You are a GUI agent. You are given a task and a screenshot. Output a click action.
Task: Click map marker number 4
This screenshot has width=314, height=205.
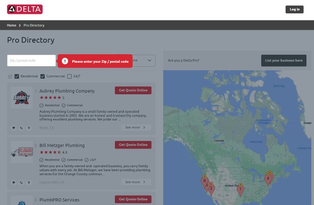(268, 179)
